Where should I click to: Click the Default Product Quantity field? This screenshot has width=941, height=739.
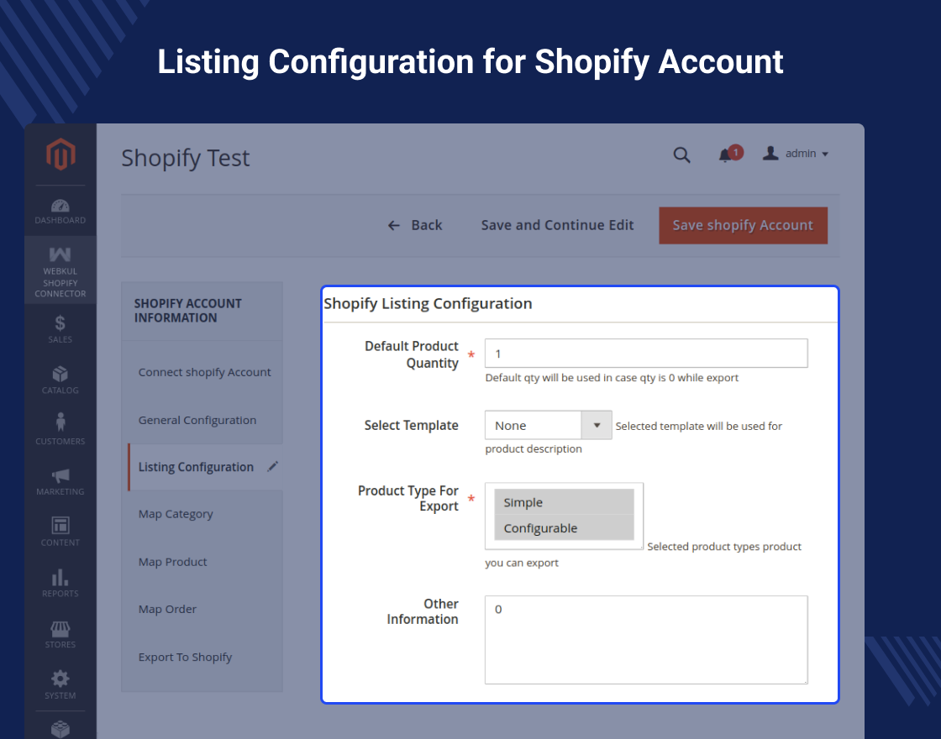[x=646, y=354]
